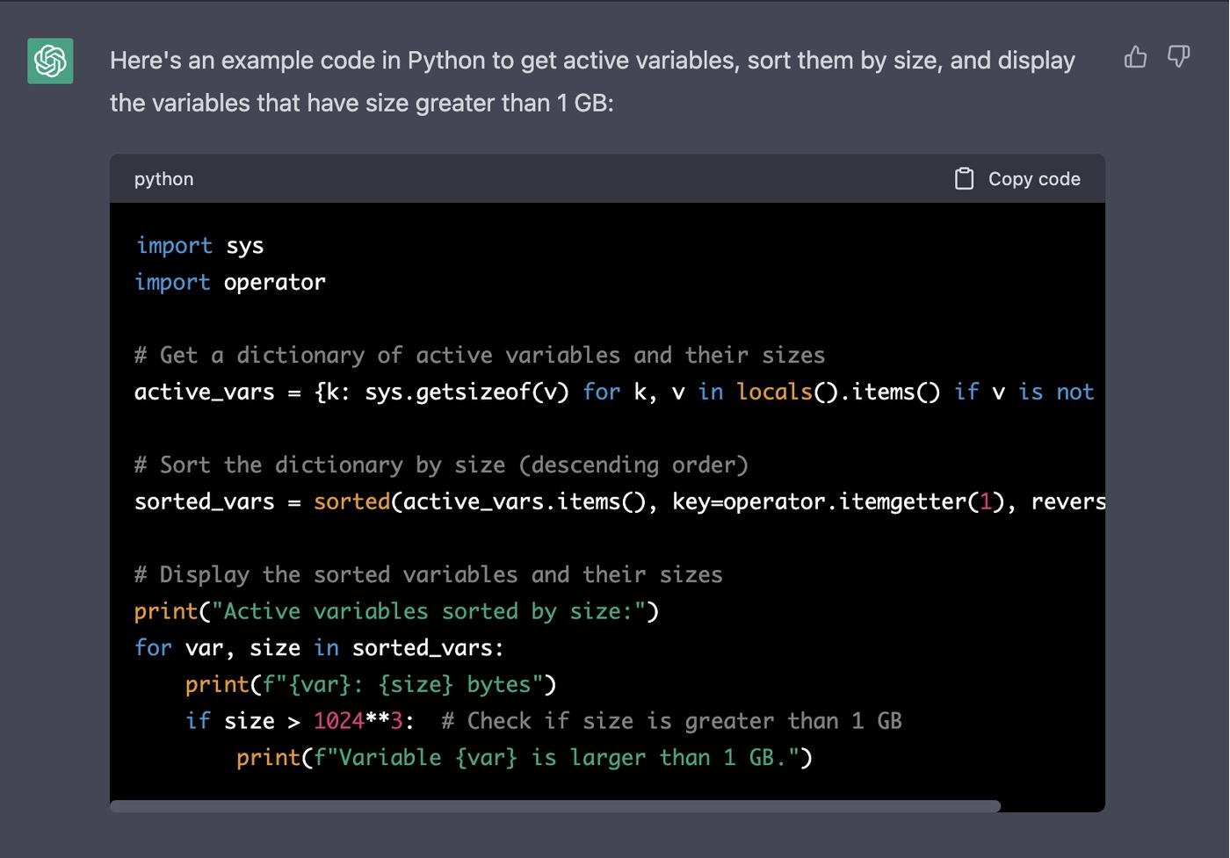Image resolution: width=1230 pixels, height=858 pixels.
Task: Click the 'locals' function in code
Action: pos(774,392)
